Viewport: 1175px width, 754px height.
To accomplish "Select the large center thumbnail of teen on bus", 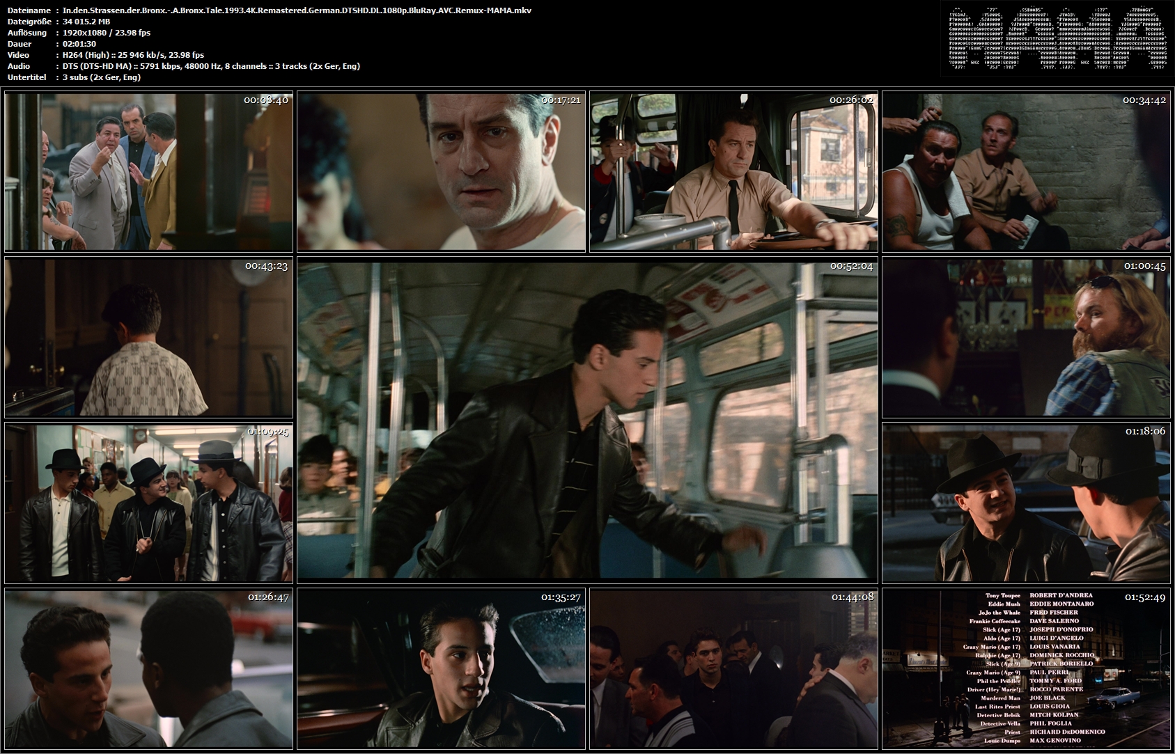I will (588, 420).
